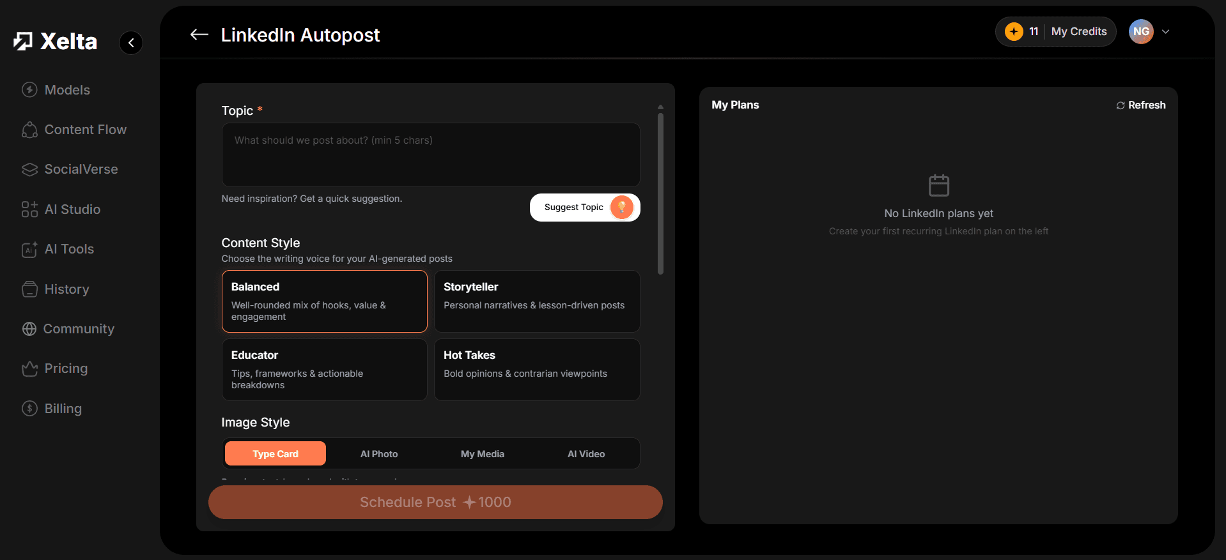Click the SocialVerse layers icon
Image resolution: width=1226 pixels, height=560 pixels.
[29, 169]
